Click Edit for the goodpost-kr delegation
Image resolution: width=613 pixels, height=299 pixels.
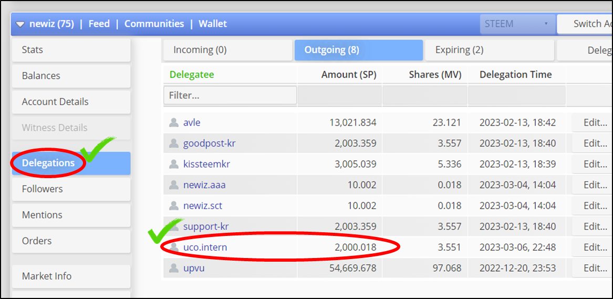tap(593, 143)
